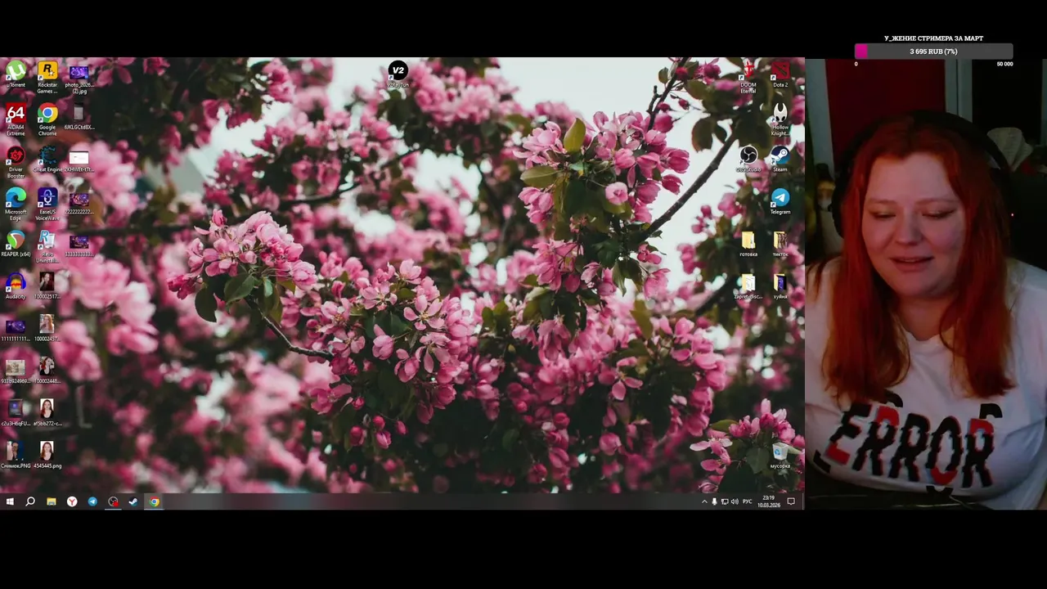Open DOOM Eternal shortcut
Screen dimensions: 1047x589
tap(748, 77)
